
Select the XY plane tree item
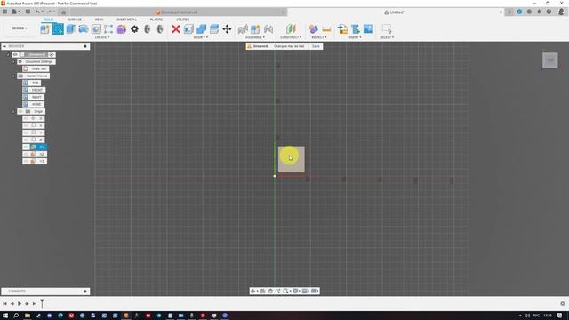pyautogui.click(x=38, y=147)
